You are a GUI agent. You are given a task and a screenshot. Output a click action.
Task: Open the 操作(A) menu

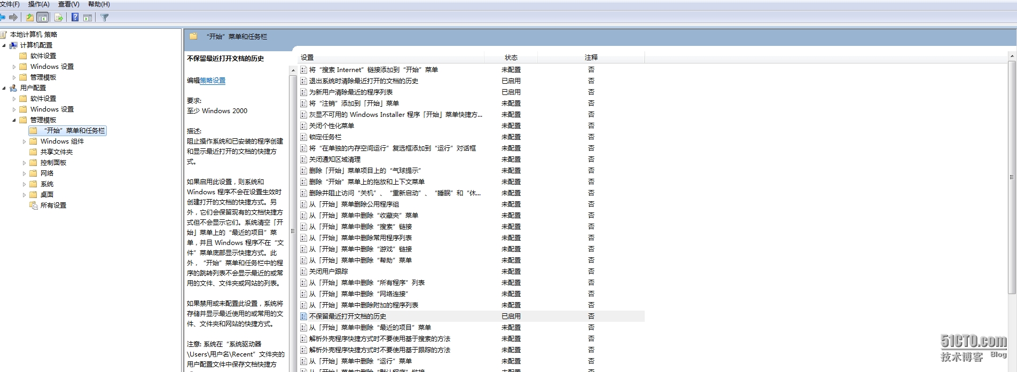tap(39, 4)
